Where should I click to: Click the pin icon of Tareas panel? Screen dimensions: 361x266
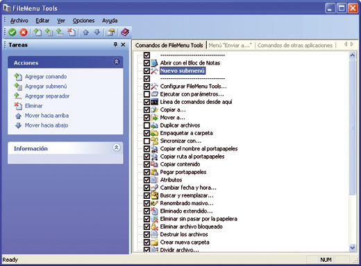115,44
